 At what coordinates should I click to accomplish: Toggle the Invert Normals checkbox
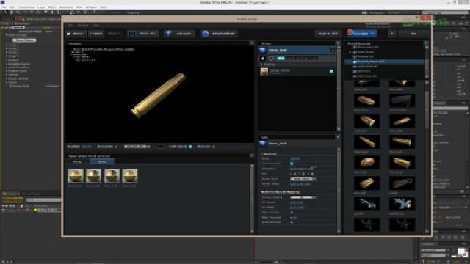coord(292,222)
